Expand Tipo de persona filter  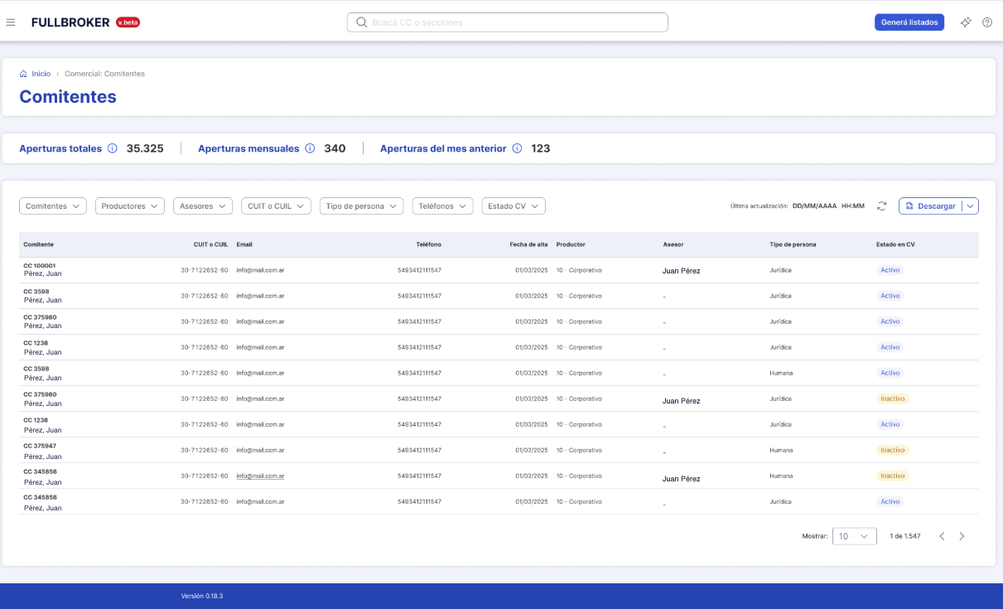(x=361, y=206)
